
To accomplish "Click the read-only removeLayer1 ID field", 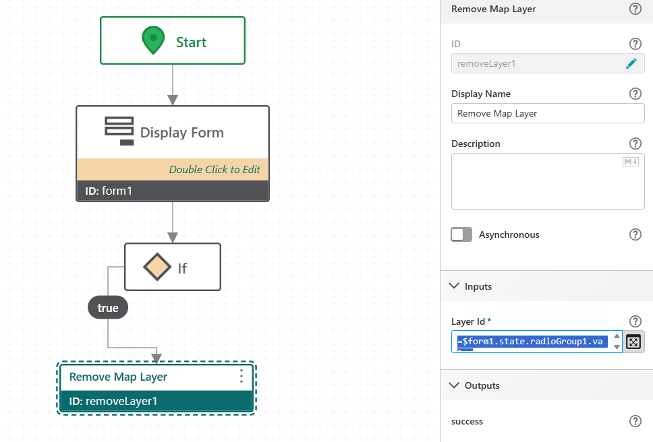I will [548, 63].
